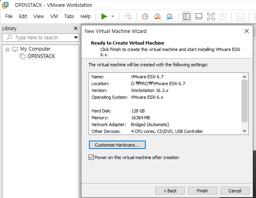The image size is (256, 198).
Task: Toggle the thumbnail bar view icon
Action: [x=199, y=16]
